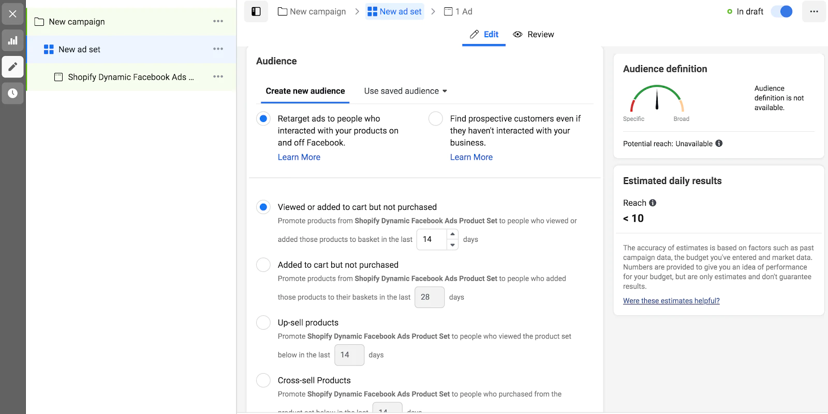Click Potential reach info icon
This screenshot has height=414, width=828.
719,144
